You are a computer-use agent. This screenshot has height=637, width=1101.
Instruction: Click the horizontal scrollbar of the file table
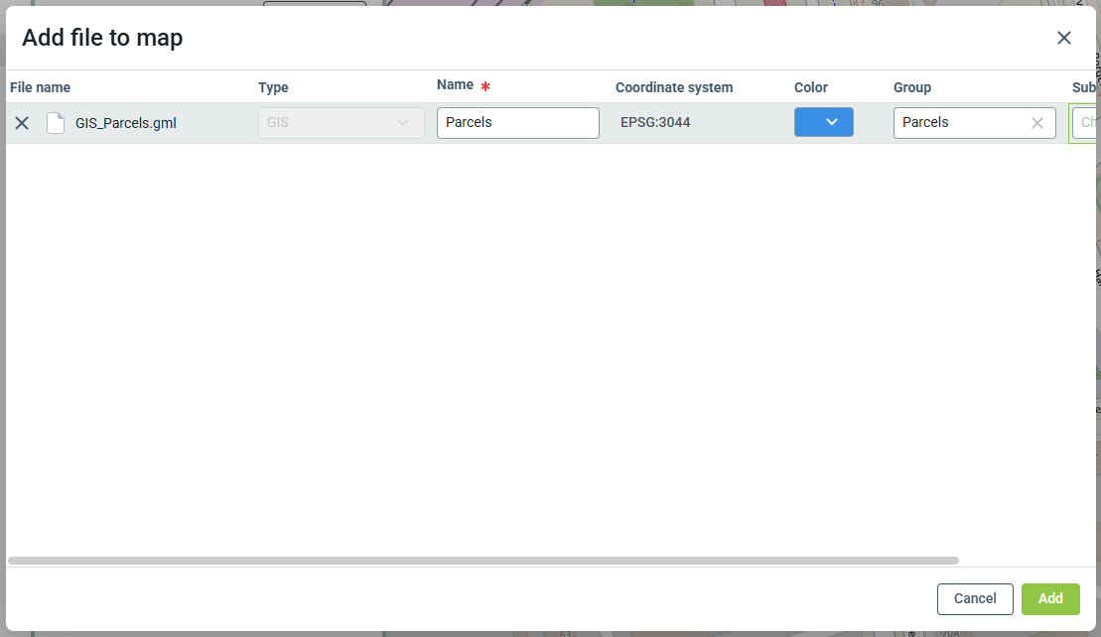pyautogui.click(x=482, y=561)
